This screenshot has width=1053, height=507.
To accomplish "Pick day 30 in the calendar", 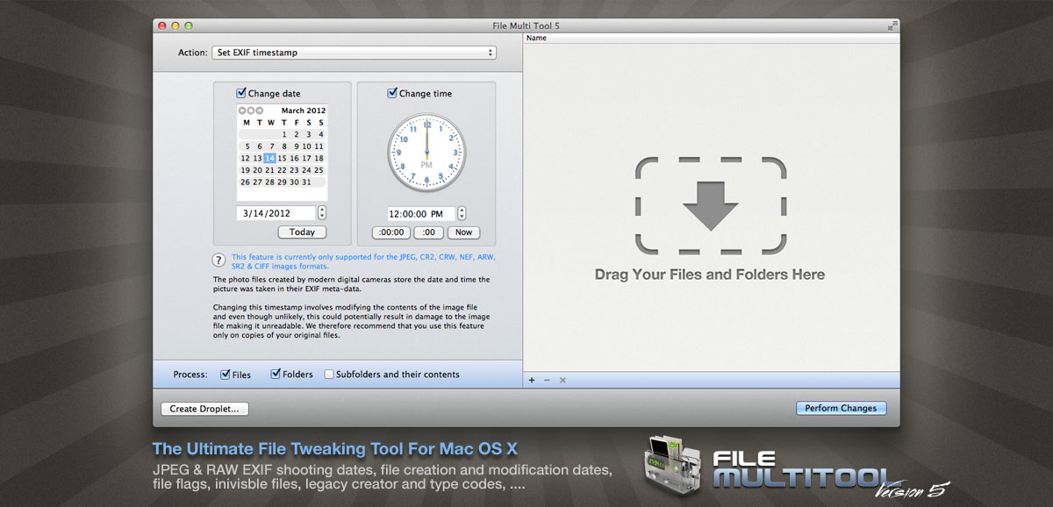I will click(295, 182).
